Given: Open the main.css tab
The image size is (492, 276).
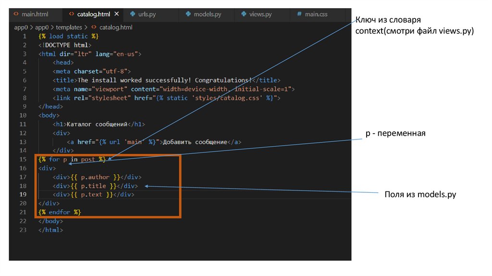Looking at the screenshot, I should (316, 14).
